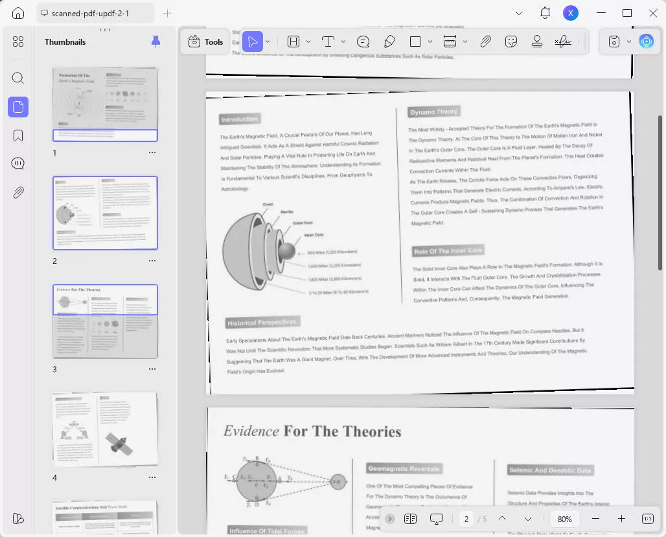The image size is (666, 537).
Task: Add a new tab with plus button
Action: pos(167,13)
